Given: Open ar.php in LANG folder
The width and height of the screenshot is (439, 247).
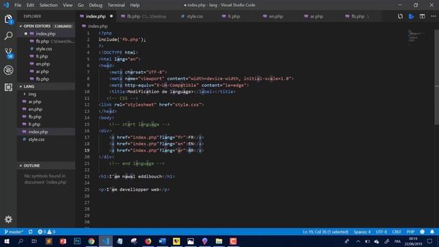Looking at the screenshot, I should pyautogui.click(x=35, y=102).
